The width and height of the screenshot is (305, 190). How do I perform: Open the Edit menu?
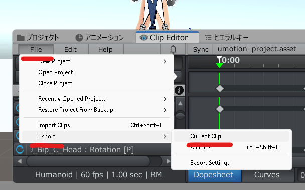(70, 49)
